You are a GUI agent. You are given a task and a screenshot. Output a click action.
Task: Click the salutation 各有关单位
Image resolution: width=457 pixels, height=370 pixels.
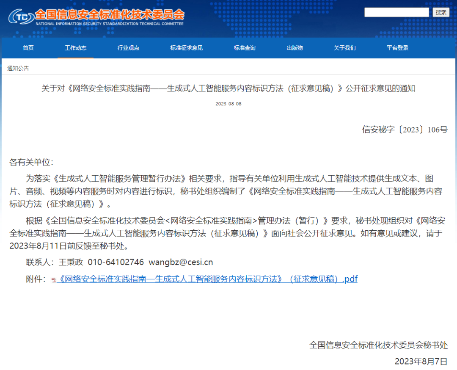[31, 162]
